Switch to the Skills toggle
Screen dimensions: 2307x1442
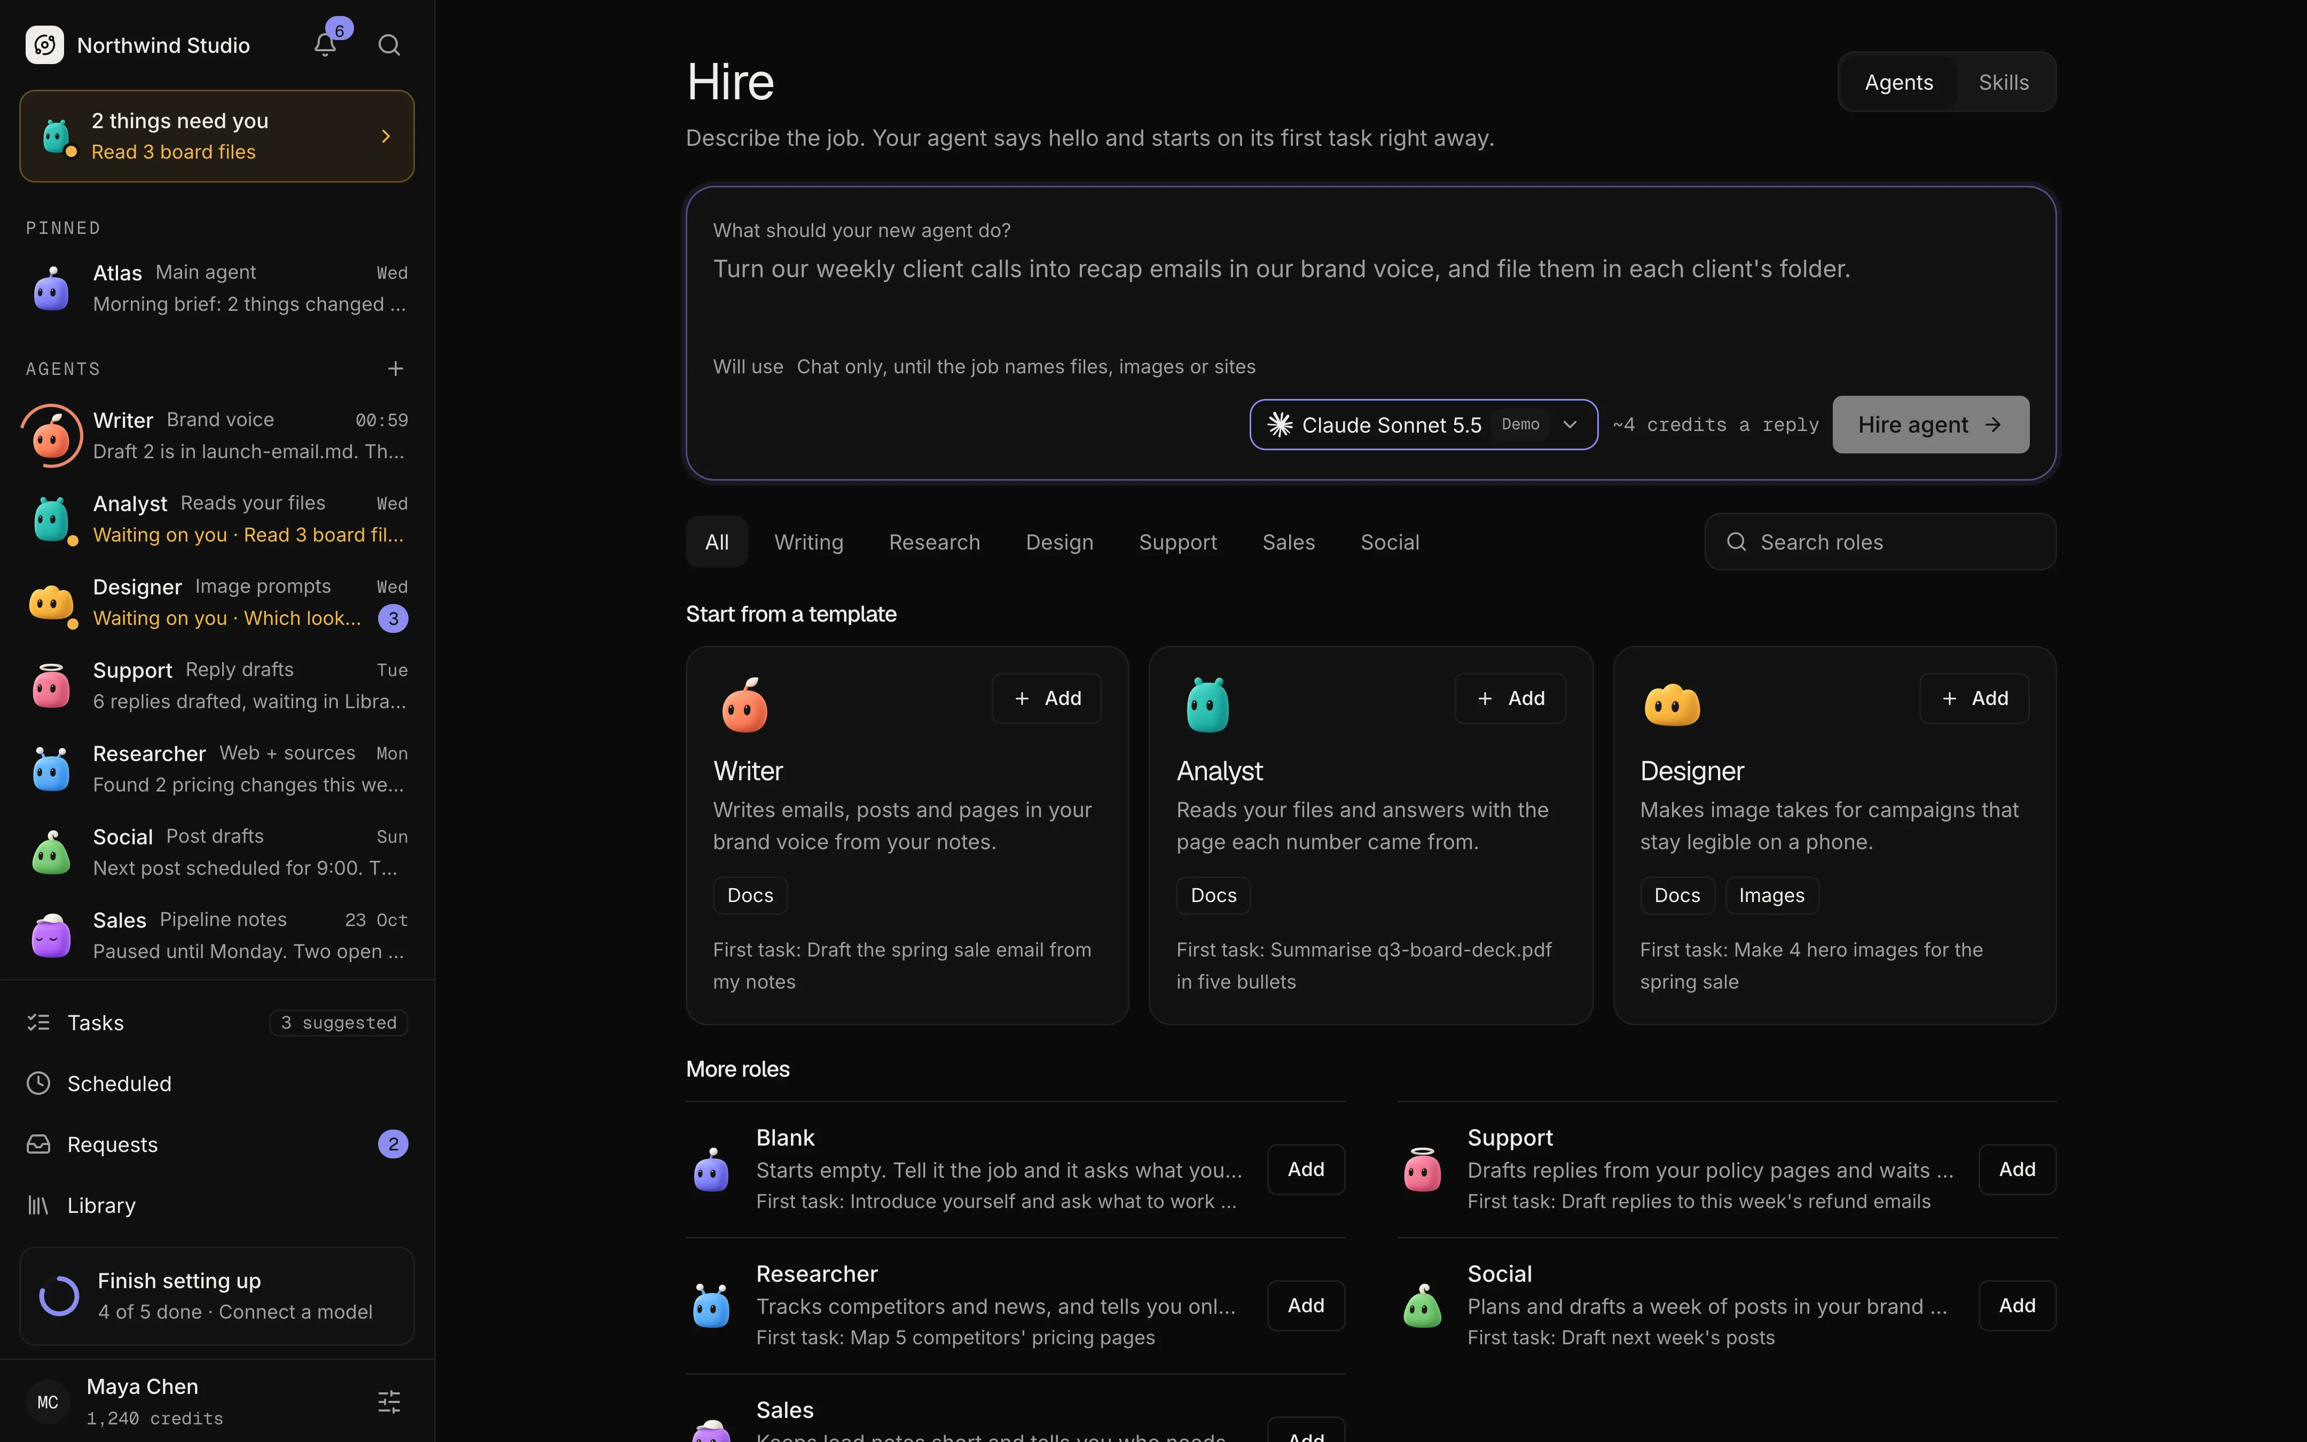[2004, 82]
